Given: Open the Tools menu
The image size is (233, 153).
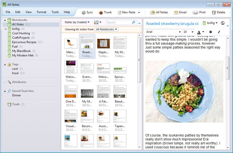Looking at the screenshot, I should pos(55,12).
